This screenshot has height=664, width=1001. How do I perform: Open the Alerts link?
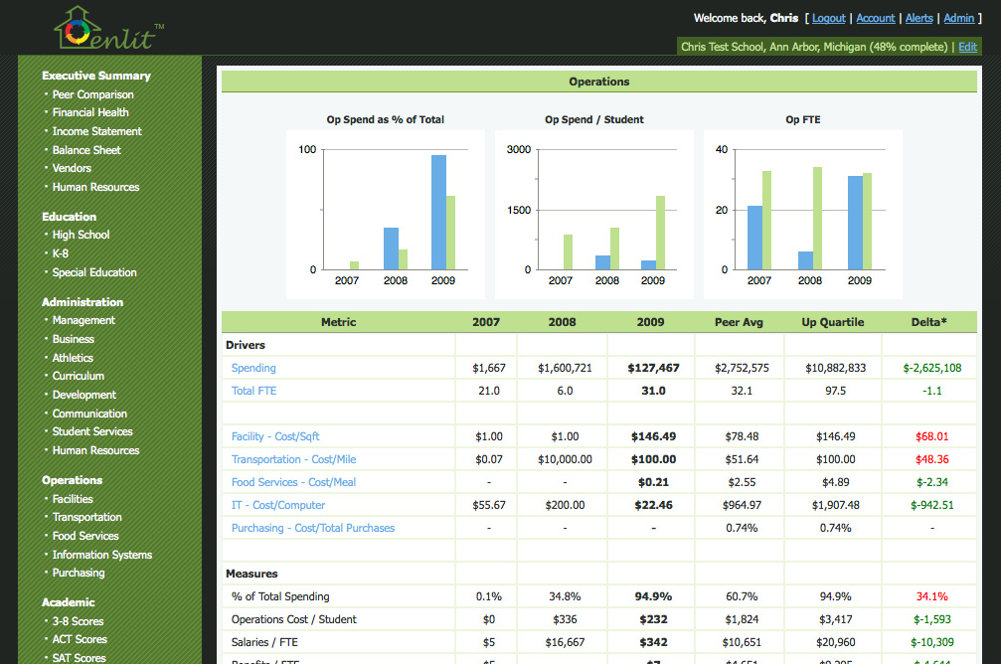pyautogui.click(x=918, y=18)
